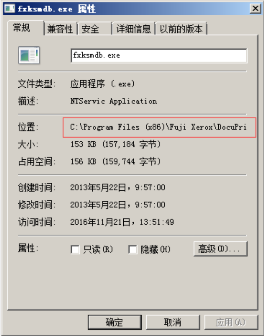The image size is (264, 336).
Task: Click the title bar window icon
Action: tap(10, 9)
